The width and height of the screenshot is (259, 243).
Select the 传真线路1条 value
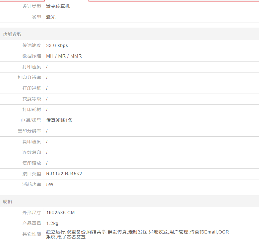(x=59, y=120)
